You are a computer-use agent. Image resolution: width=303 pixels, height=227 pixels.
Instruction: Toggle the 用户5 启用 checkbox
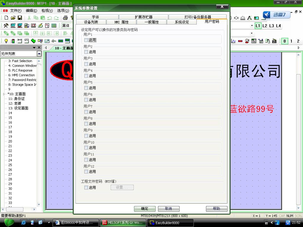point(86,88)
